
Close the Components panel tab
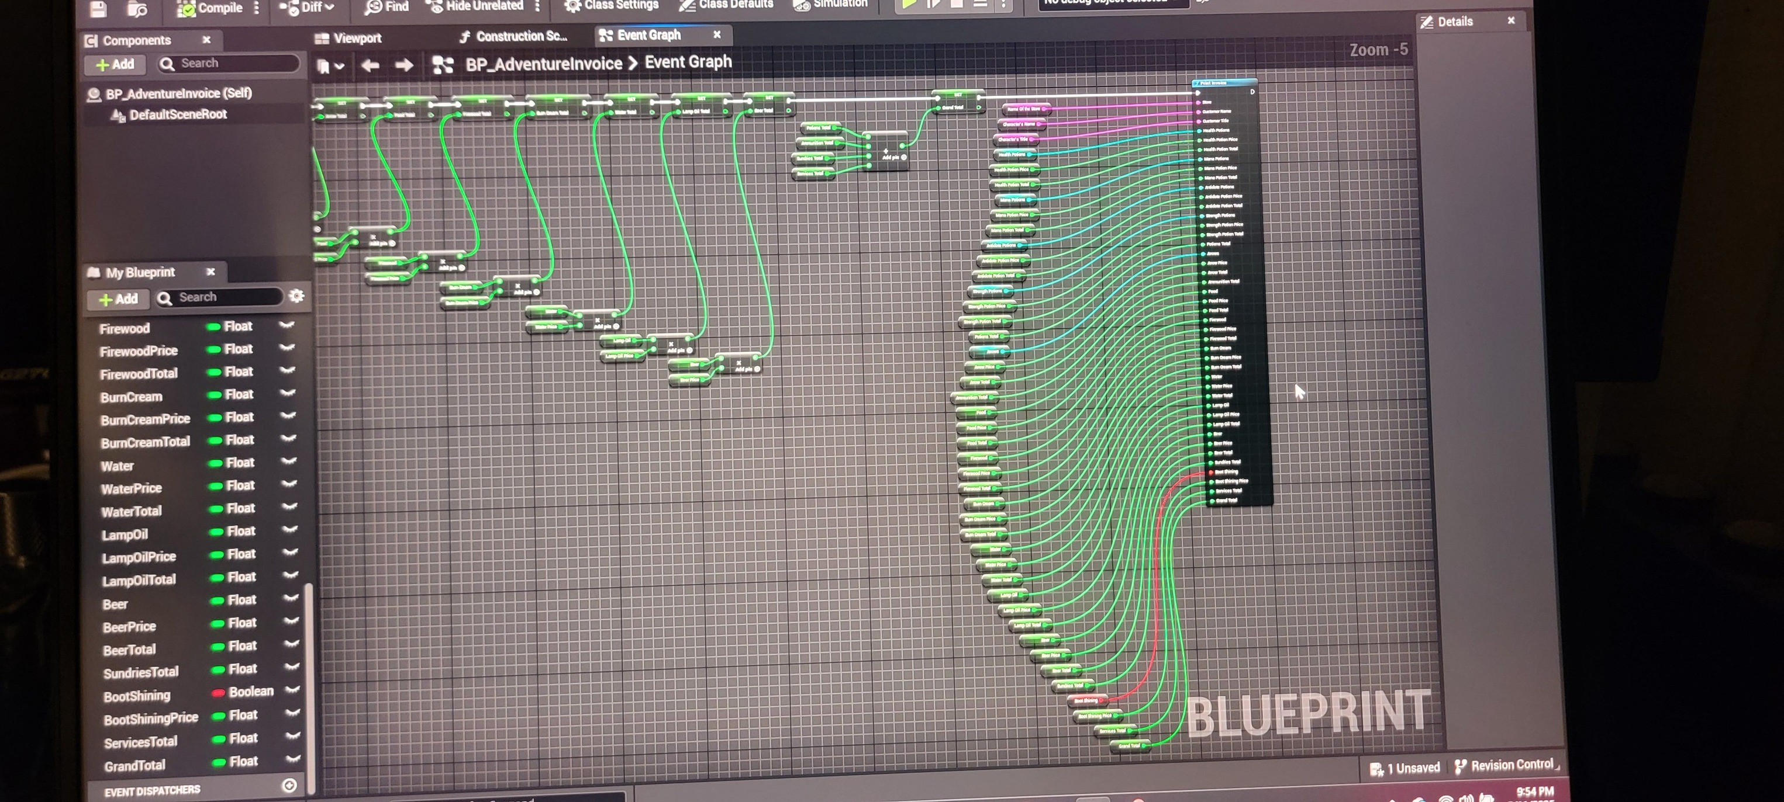pyautogui.click(x=206, y=40)
